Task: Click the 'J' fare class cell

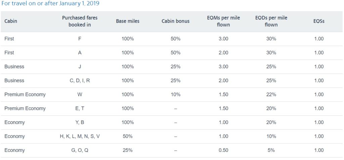Action: click(80, 67)
